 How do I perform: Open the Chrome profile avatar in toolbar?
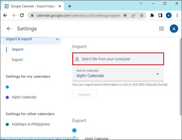(x=169, y=15)
